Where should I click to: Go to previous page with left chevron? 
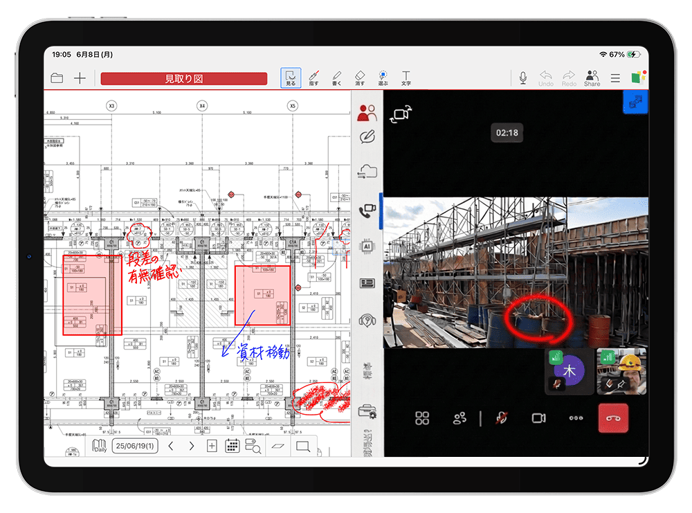171,446
